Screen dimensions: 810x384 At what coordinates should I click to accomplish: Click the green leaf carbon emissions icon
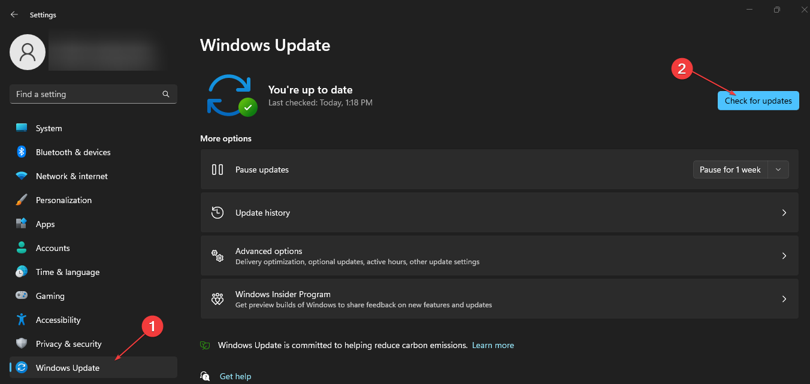pyautogui.click(x=205, y=346)
